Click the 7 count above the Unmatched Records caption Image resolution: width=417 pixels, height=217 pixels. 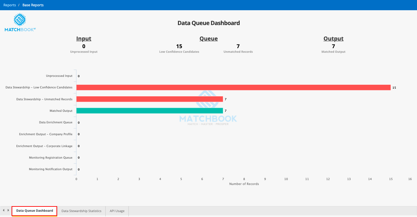[238, 46]
